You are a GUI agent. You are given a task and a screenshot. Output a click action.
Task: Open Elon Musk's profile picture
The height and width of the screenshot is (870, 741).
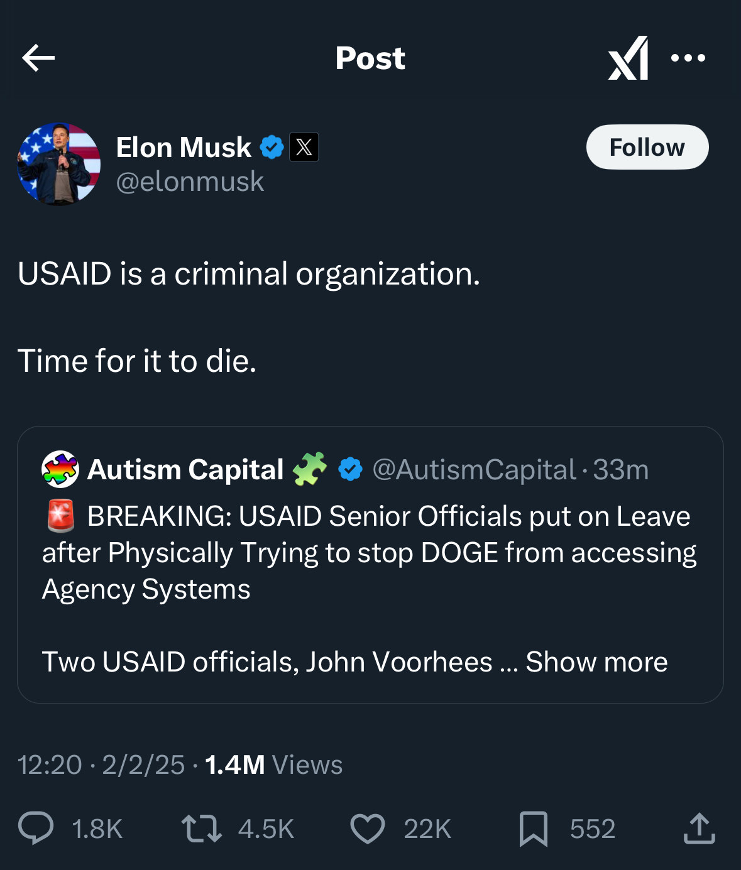coord(59,164)
